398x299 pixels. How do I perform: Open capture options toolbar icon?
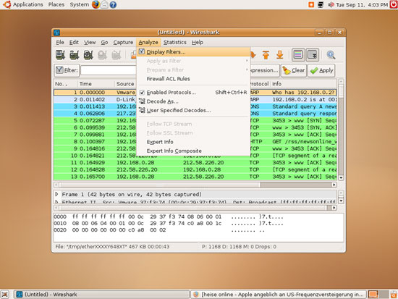point(75,55)
